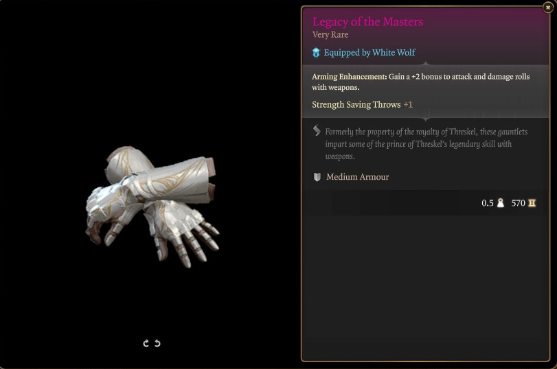Click the weight icon beside 0.5
The width and height of the screenshot is (557, 369).
tap(500, 203)
